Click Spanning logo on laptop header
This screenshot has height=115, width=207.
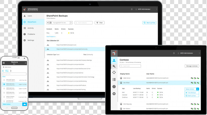(31, 9)
